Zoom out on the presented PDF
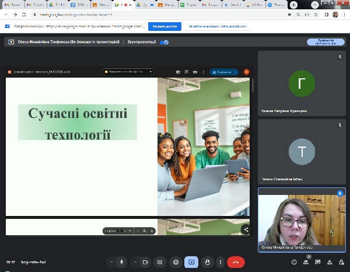 (137, 231)
